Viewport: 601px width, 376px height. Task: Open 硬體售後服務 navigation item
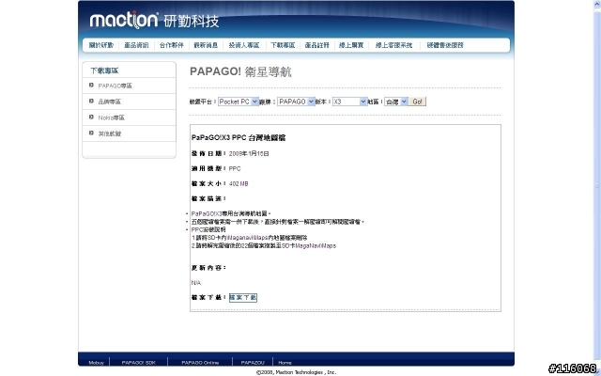[x=445, y=45]
